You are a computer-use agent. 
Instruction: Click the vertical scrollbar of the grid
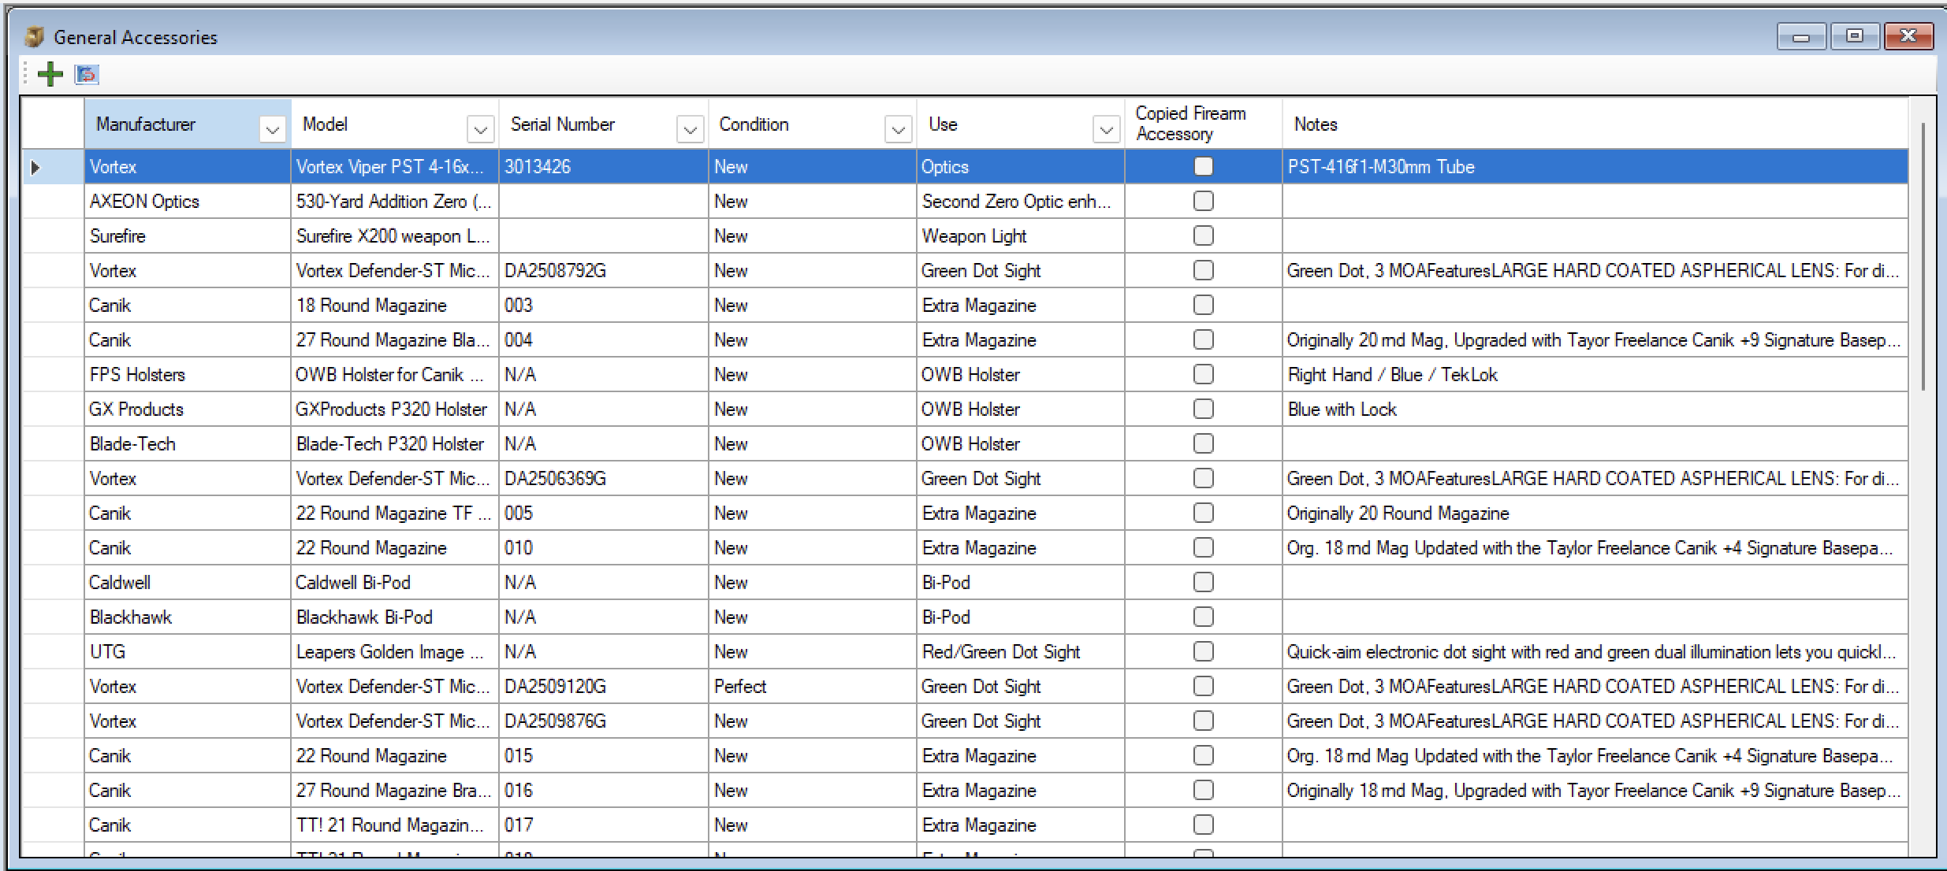click(1923, 255)
